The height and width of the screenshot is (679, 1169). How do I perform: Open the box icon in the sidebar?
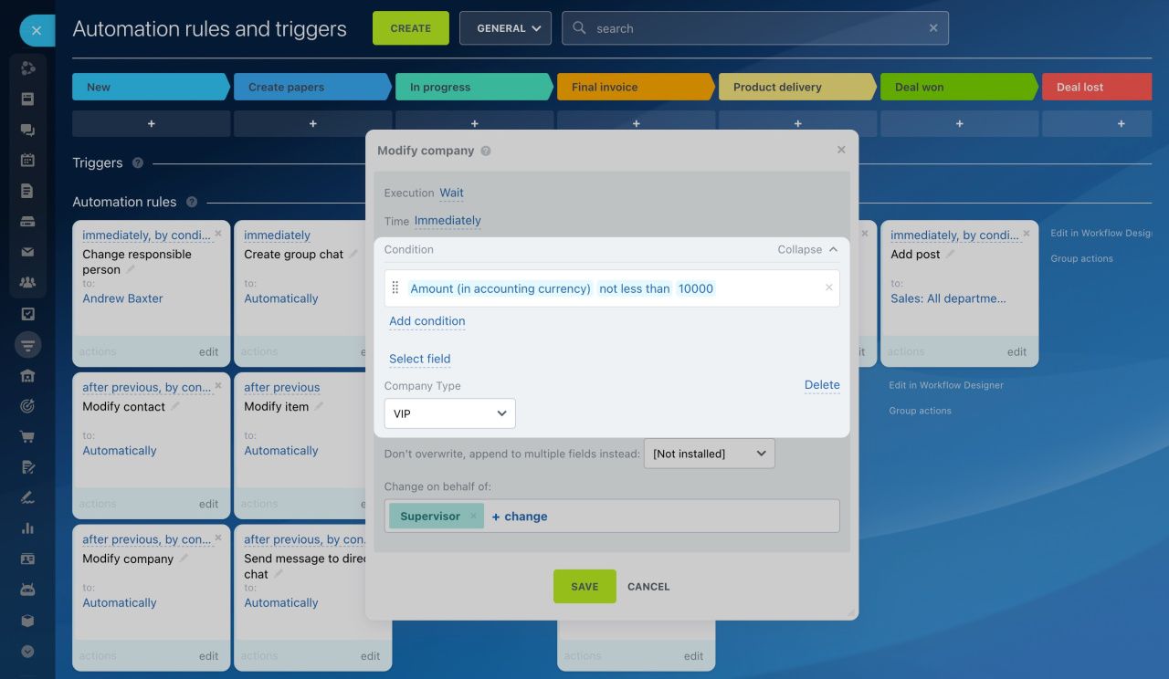(27, 621)
